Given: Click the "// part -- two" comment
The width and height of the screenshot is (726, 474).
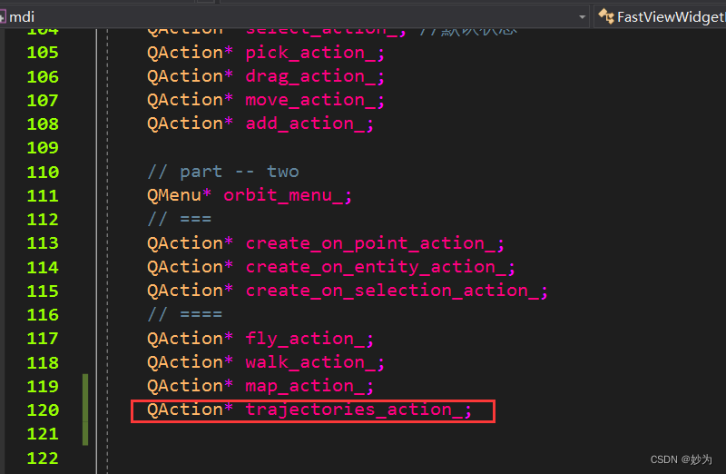Looking at the screenshot, I should [x=223, y=172].
